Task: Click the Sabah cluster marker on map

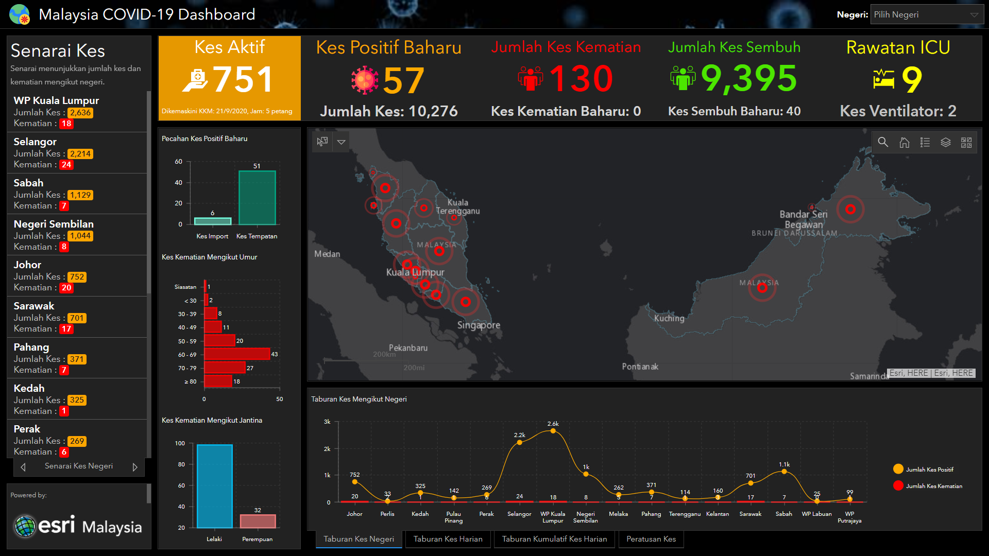Action: pos(850,209)
